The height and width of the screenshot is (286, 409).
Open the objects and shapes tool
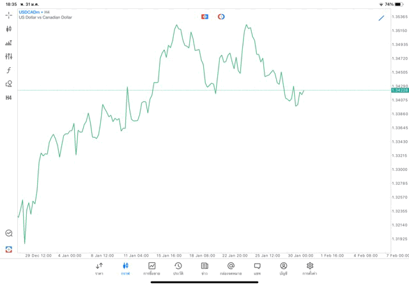click(x=8, y=84)
